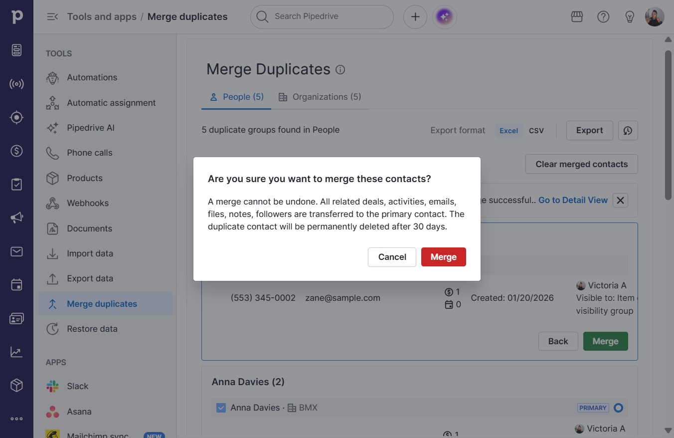674x438 pixels.
Task: Click the Export button
Action: 589,131
